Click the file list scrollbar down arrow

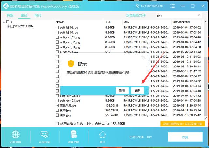pos(206,118)
